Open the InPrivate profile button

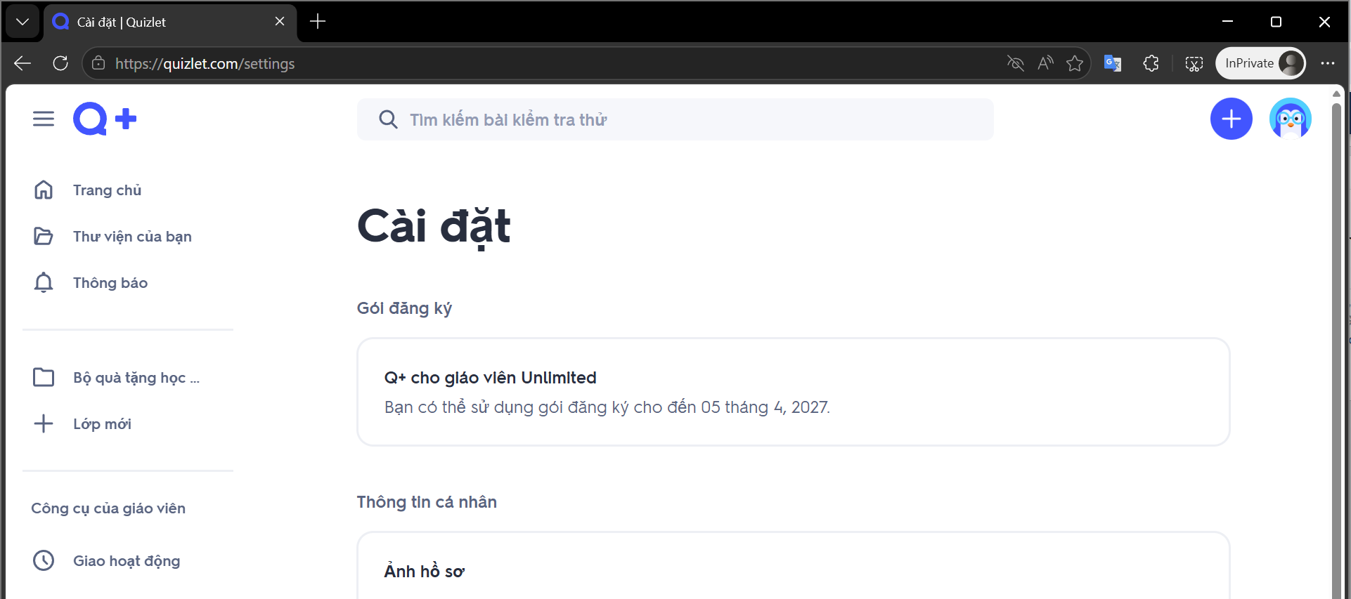click(x=1261, y=63)
